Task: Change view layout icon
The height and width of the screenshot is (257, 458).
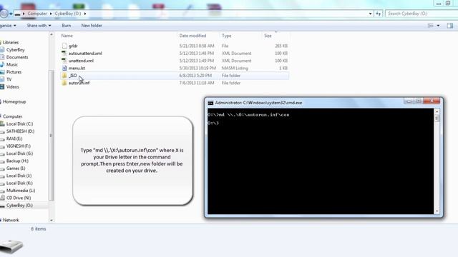Action: 431,26
